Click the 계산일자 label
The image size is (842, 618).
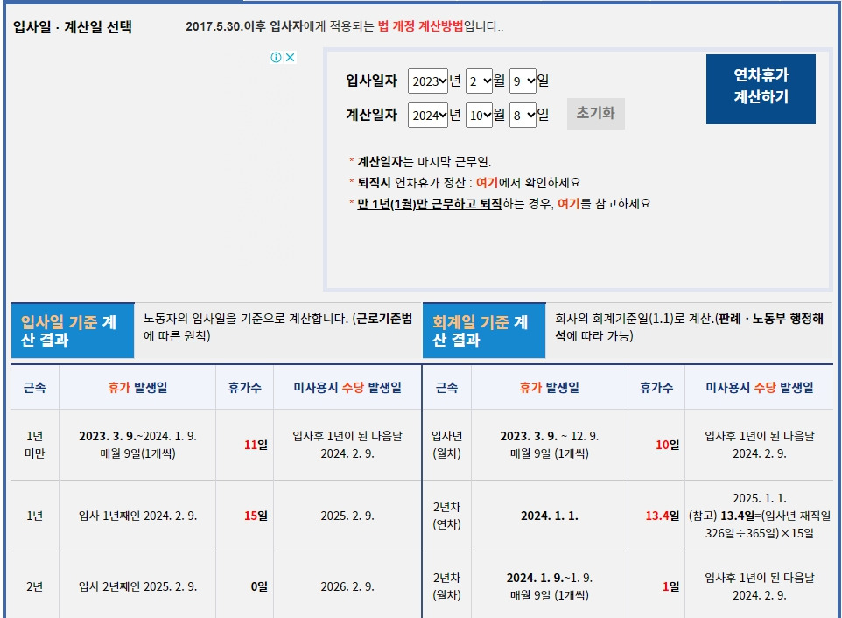[372, 115]
